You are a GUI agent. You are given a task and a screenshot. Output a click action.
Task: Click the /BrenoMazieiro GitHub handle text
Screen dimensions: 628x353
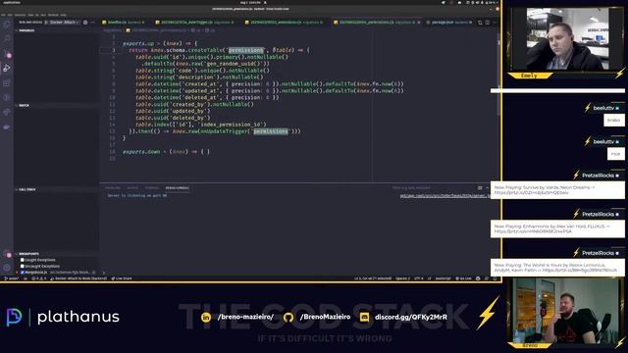point(325,317)
